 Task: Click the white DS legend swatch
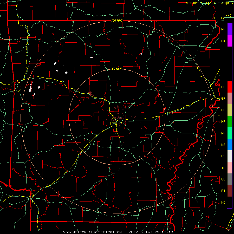tap(230, 156)
